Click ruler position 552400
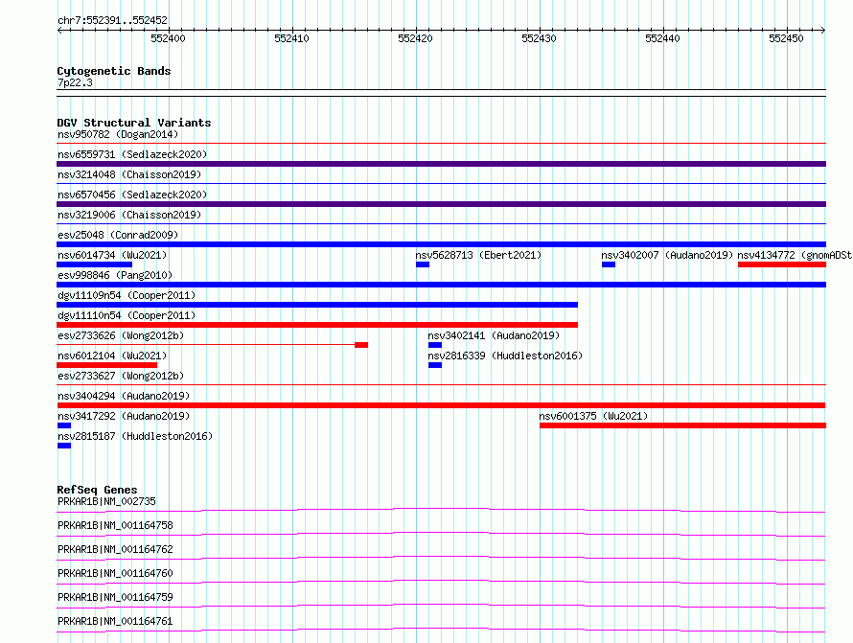The image size is (853, 643). pos(168,38)
